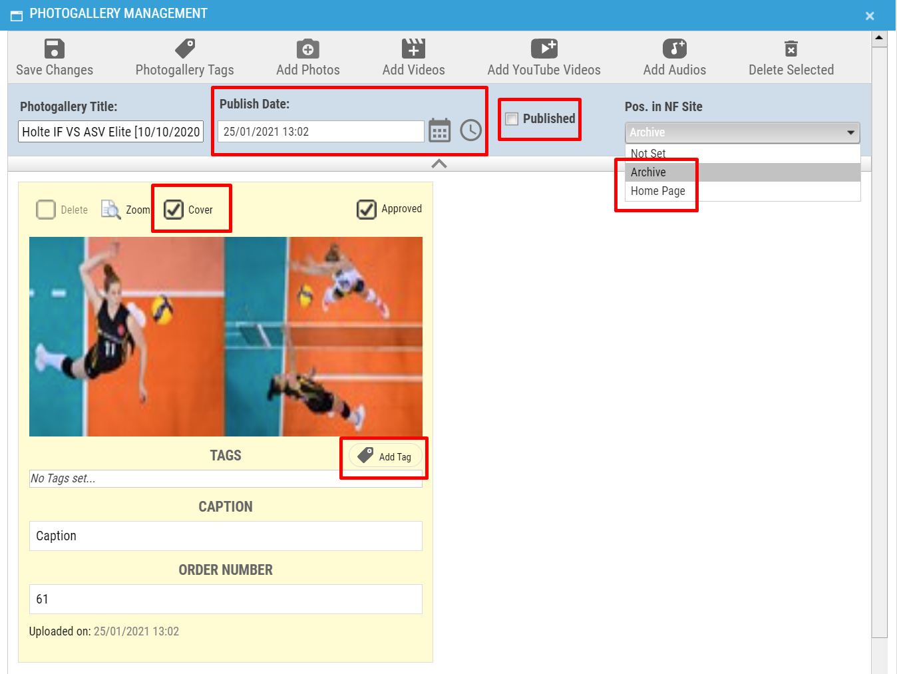Click the Delete Selected trash icon

pyautogui.click(x=791, y=49)
